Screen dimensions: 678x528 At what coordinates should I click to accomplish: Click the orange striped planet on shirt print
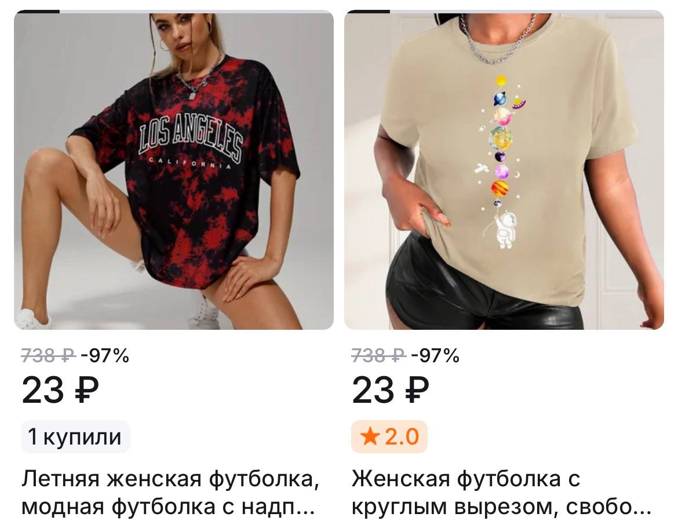click(500, 188)
